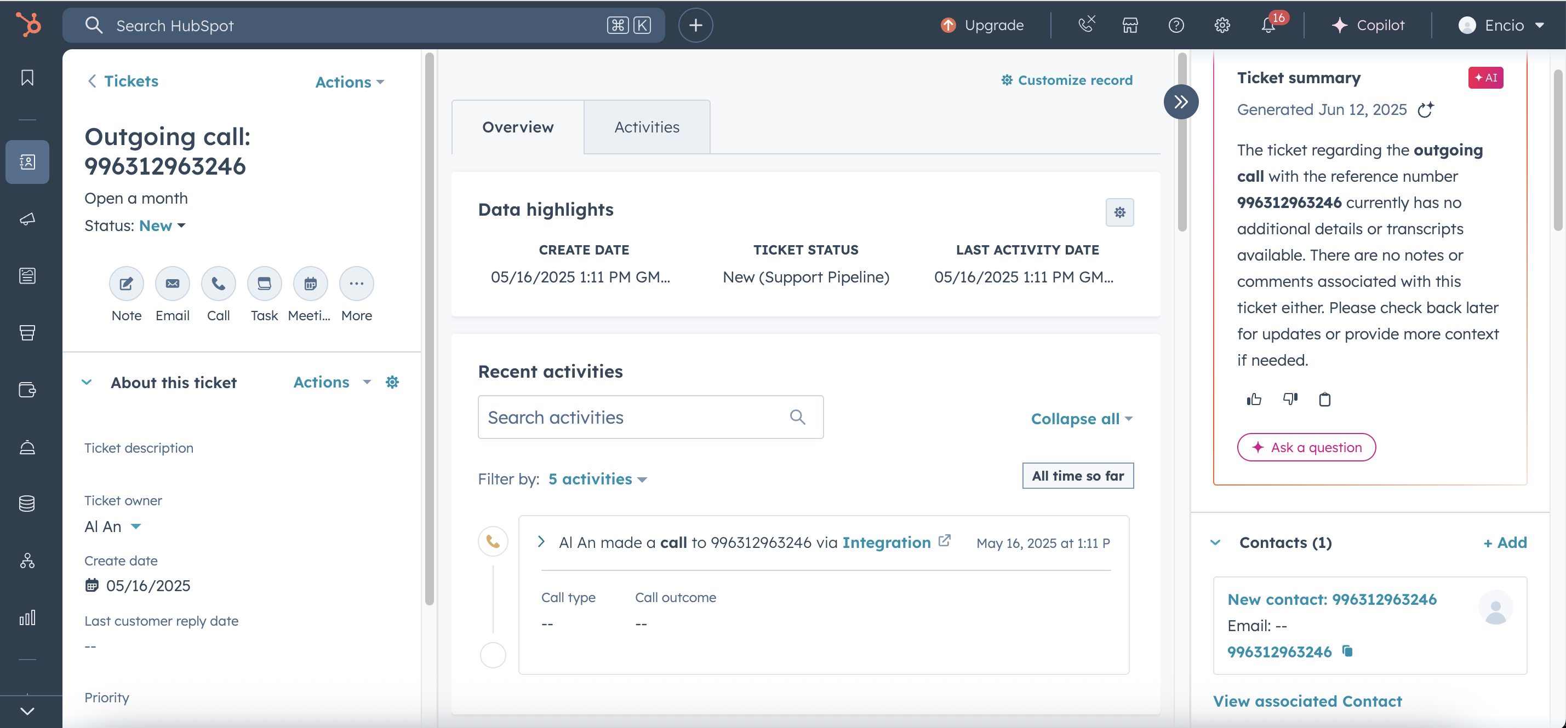The width and height of the screenshot is (1566, 728).
Task: Click thumbs down on ticket summary
Action: coord(1290,399)
